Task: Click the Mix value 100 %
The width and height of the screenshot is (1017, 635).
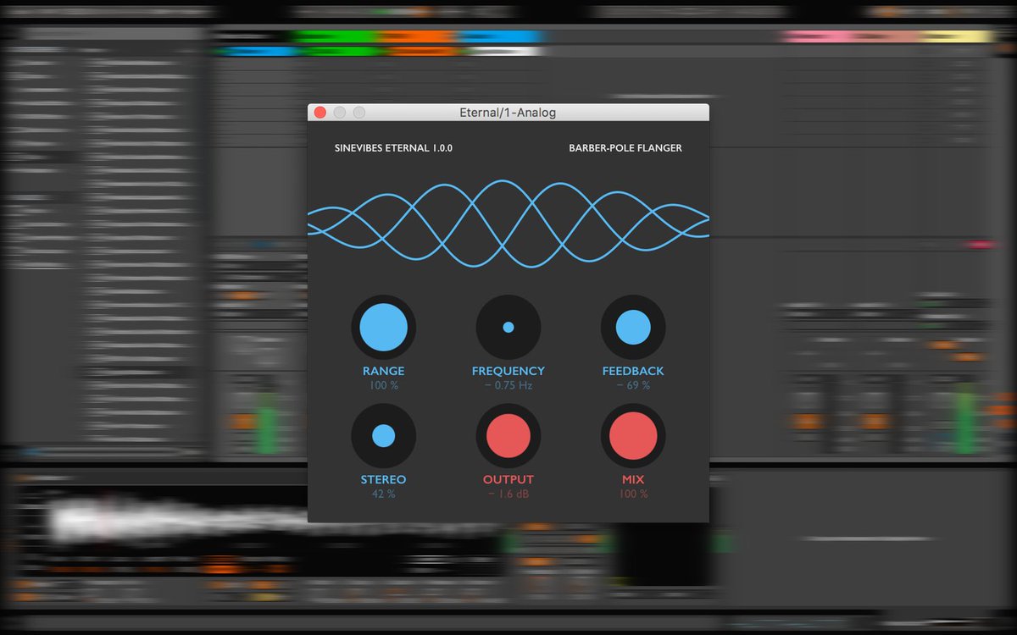Action: [633, 494]
